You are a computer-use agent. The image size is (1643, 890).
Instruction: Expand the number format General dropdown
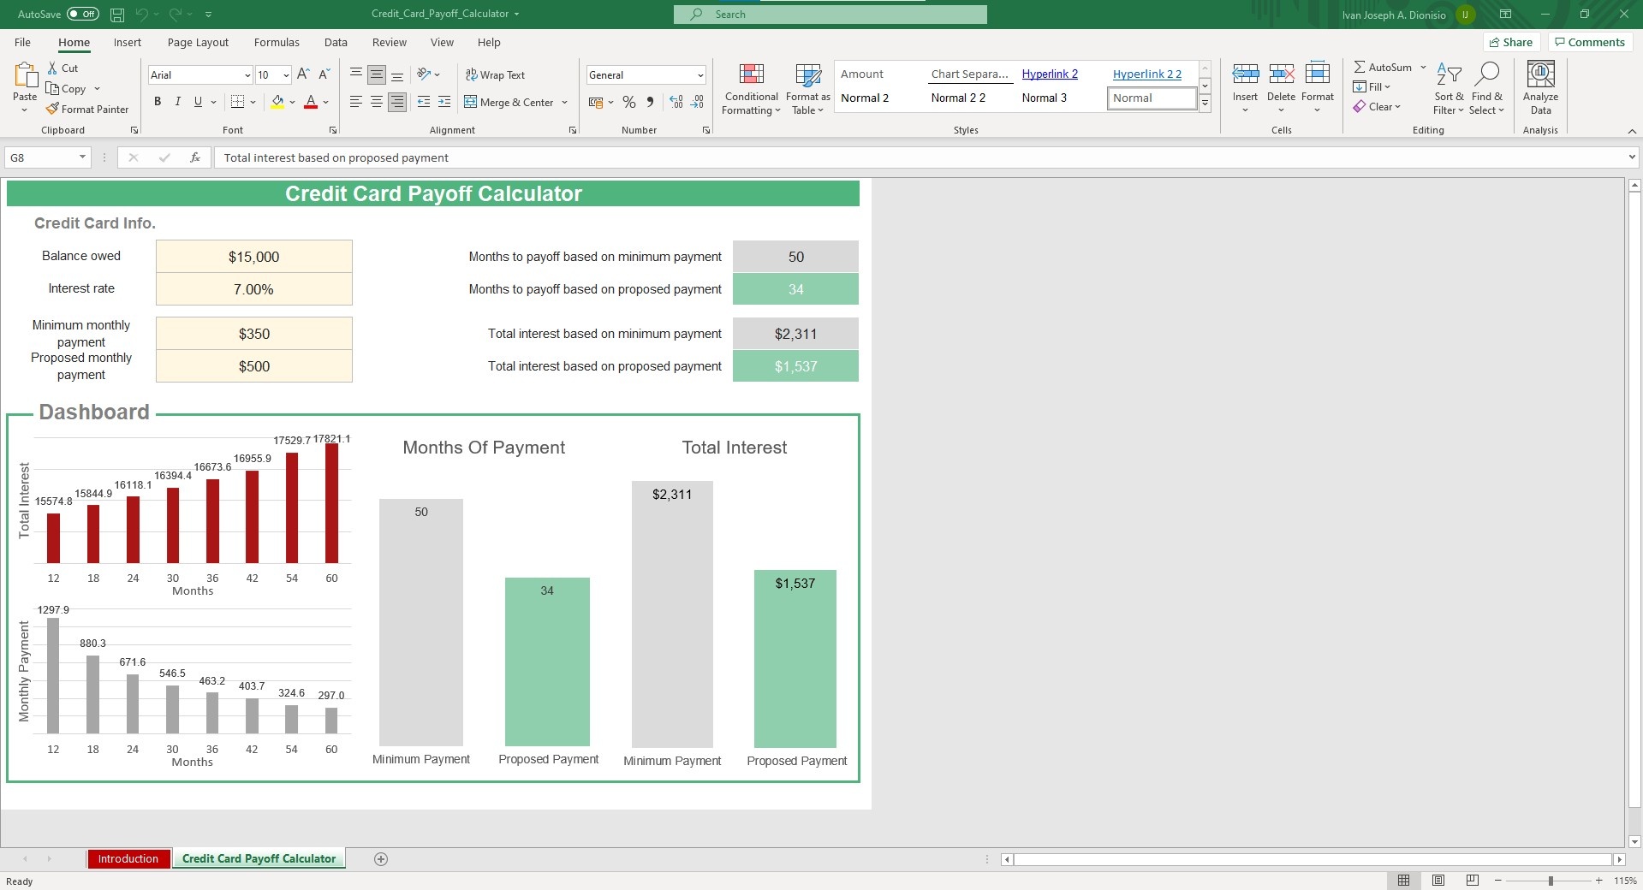click(700, 75)
